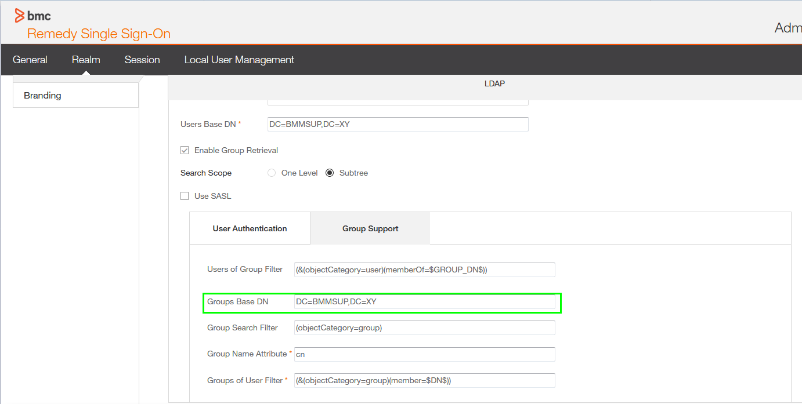The width and height of the screenshot is (802, 404).
Task: Click the LDAP section header
Action: pyautogui.click(x=494, y=83)
